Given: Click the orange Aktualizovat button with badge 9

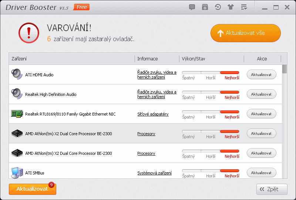Looking at the screenshot, I should [x=33, y=189].
